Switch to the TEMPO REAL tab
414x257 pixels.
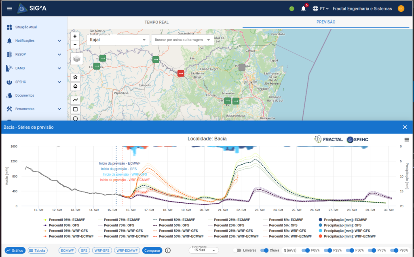[x=156, y=22]
